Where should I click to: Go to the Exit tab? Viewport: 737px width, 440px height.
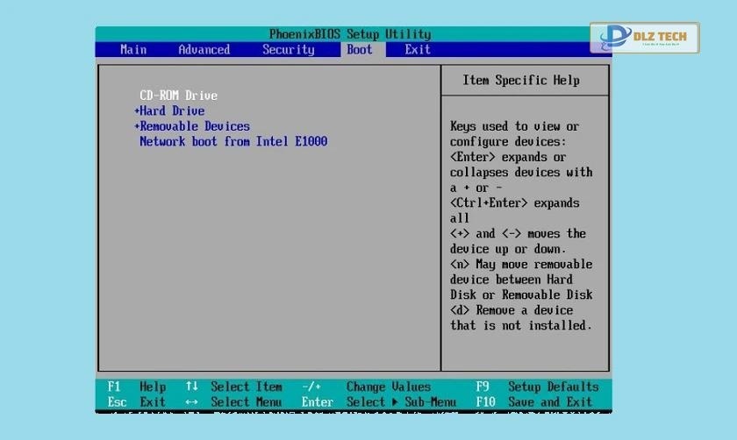(418, 50)
